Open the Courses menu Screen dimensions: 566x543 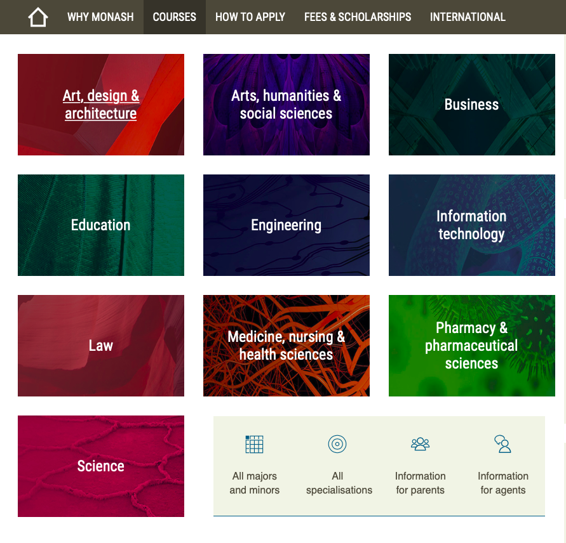pos(174,17)
